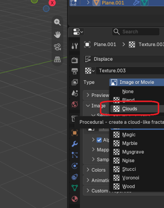The height and width of the screenshot is (208, 164).
Task: Open the Output properties tab
Action: [75, 71]
